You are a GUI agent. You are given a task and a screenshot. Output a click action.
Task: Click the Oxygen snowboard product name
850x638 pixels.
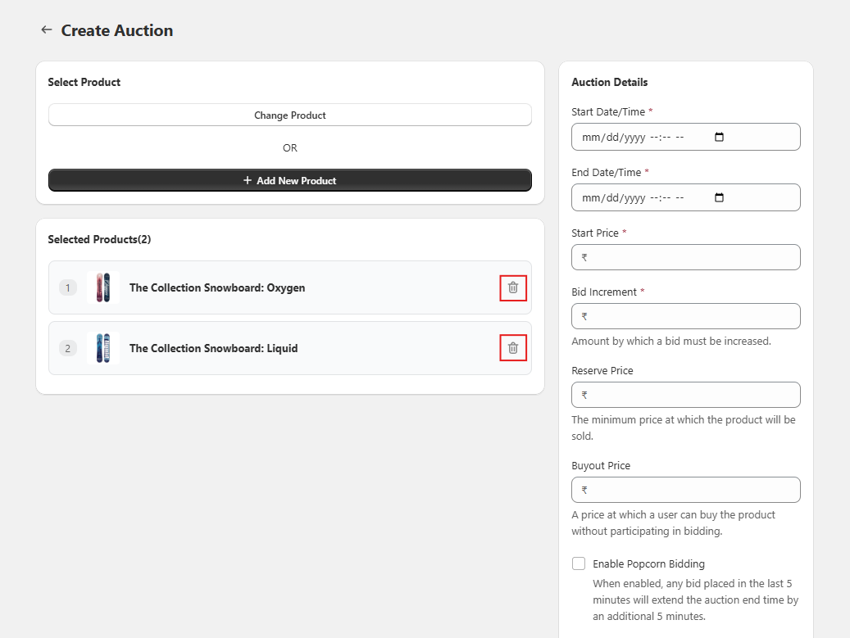pos(217,287)
